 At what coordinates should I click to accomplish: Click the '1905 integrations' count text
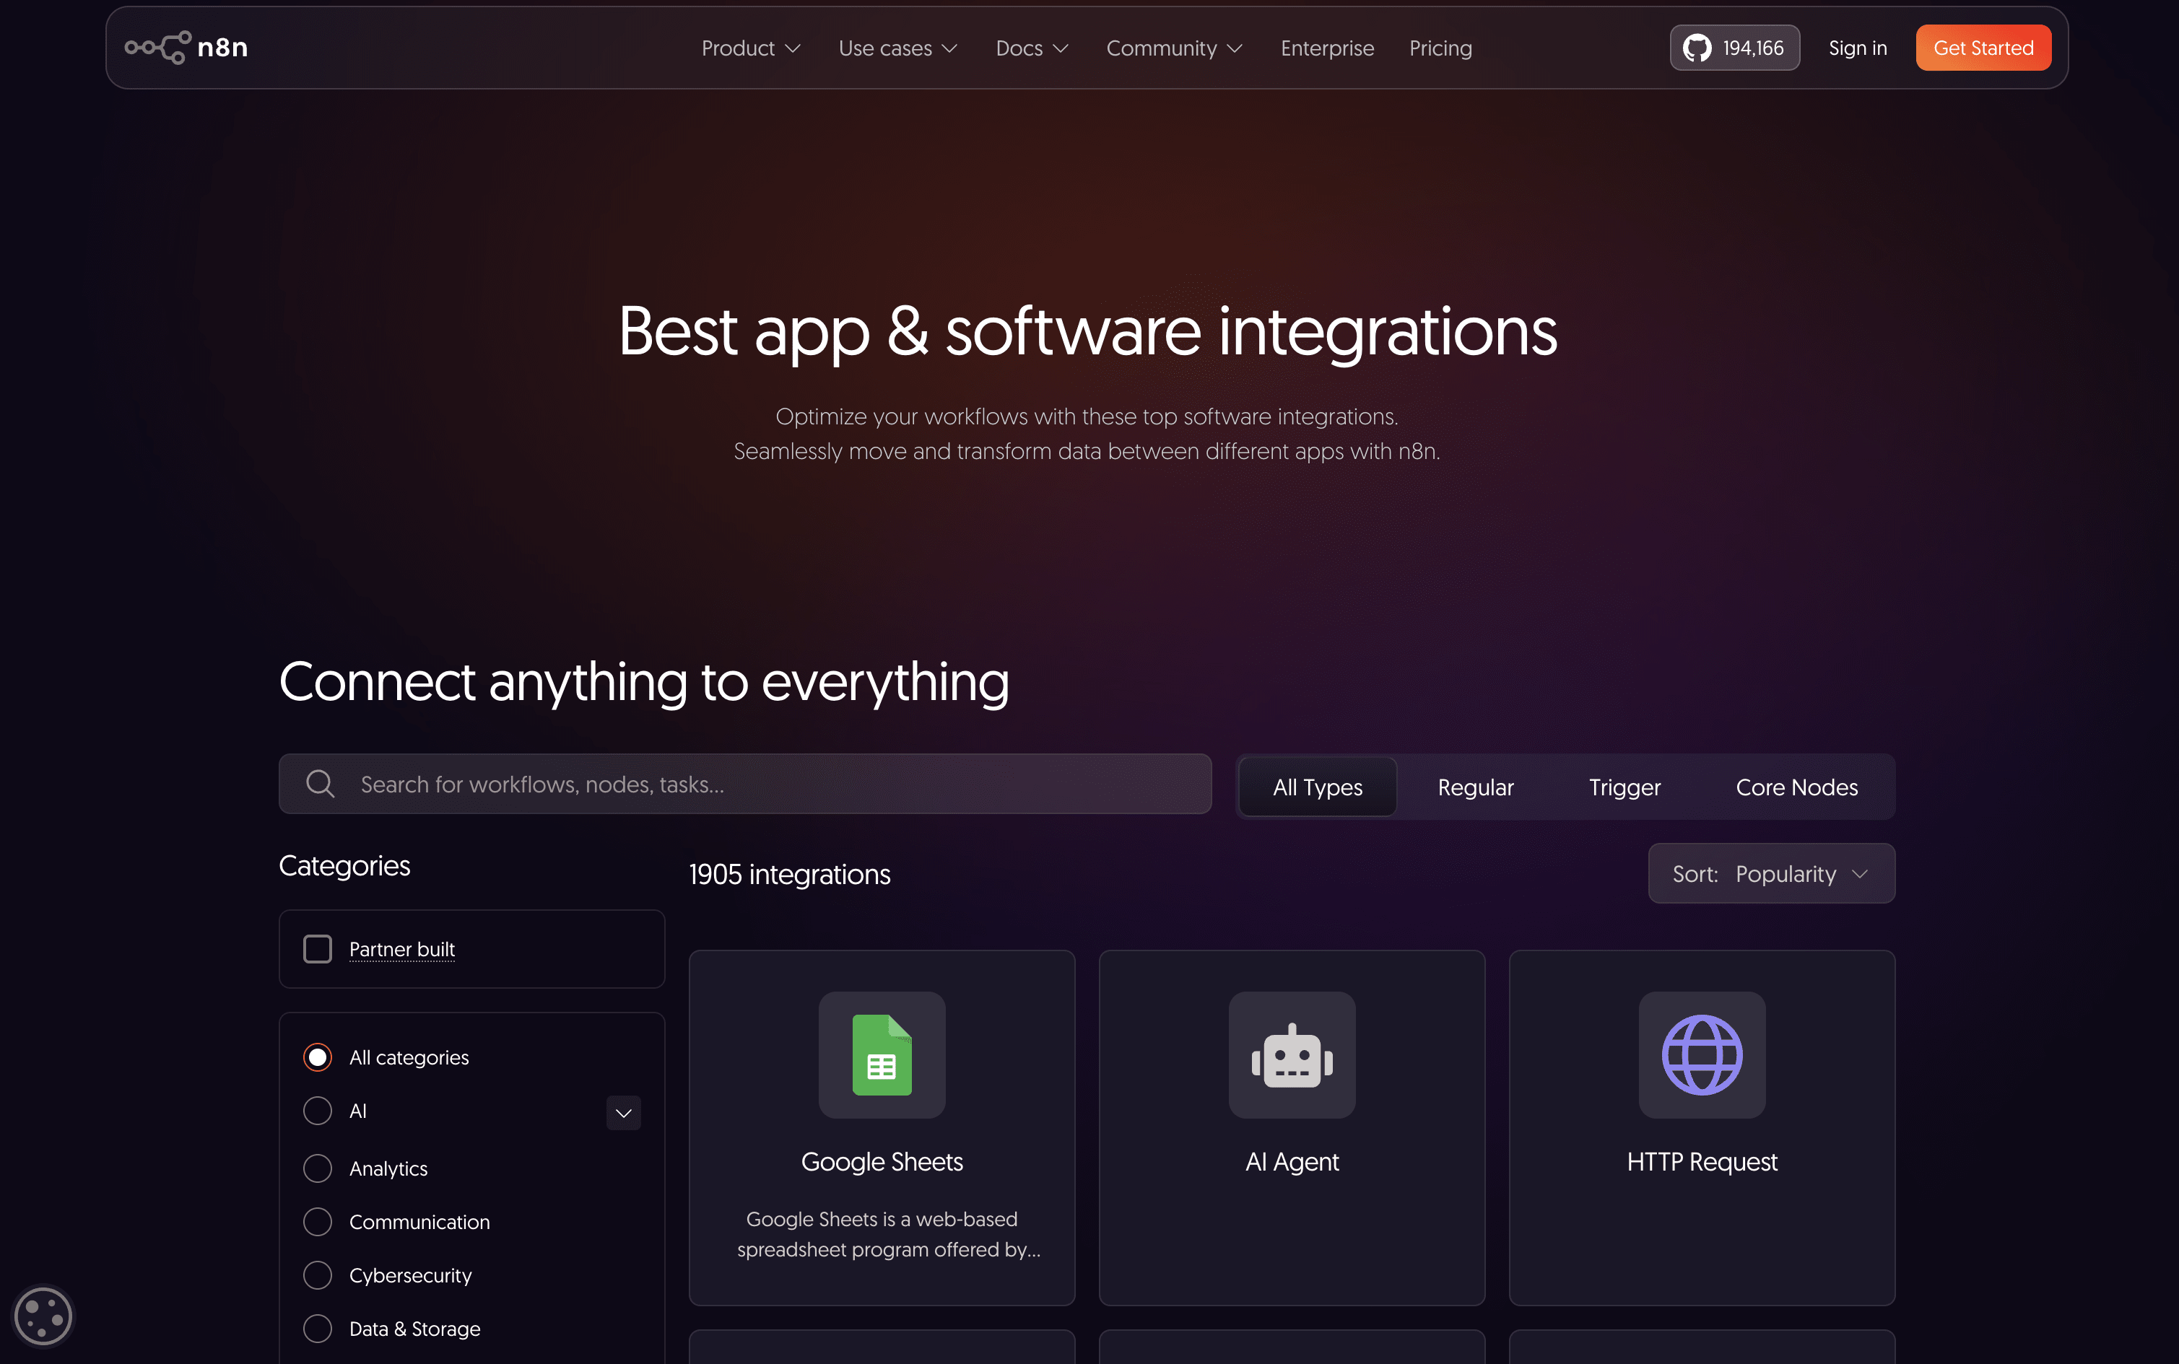tap(789, 874)
